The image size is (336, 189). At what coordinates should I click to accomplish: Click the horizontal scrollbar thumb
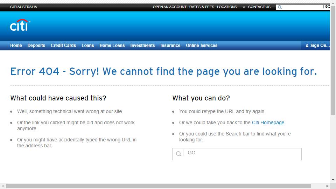[x=158, y=186]
